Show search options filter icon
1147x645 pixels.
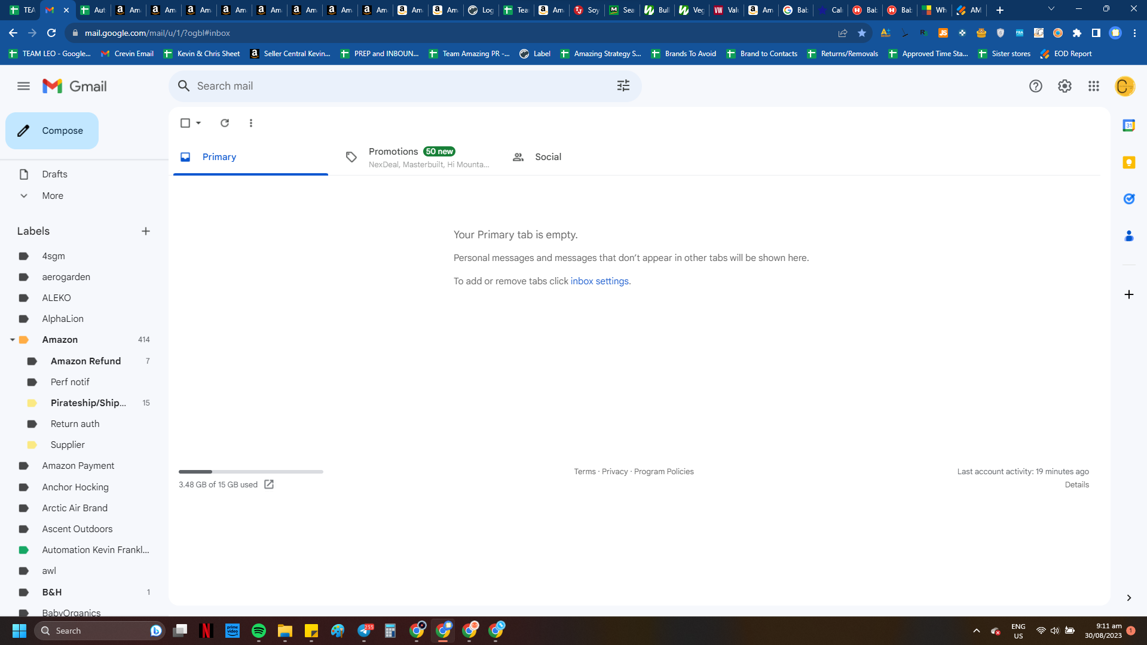coord(623,86)
